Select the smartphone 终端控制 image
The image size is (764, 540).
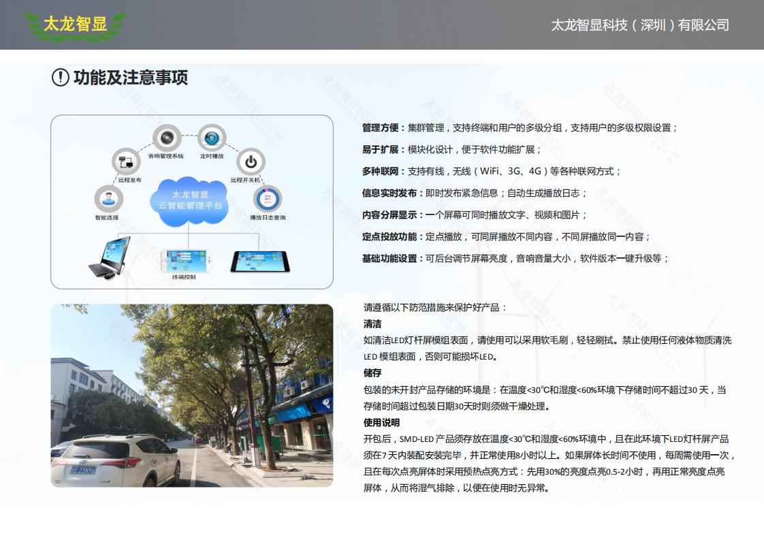click(185, 261)
